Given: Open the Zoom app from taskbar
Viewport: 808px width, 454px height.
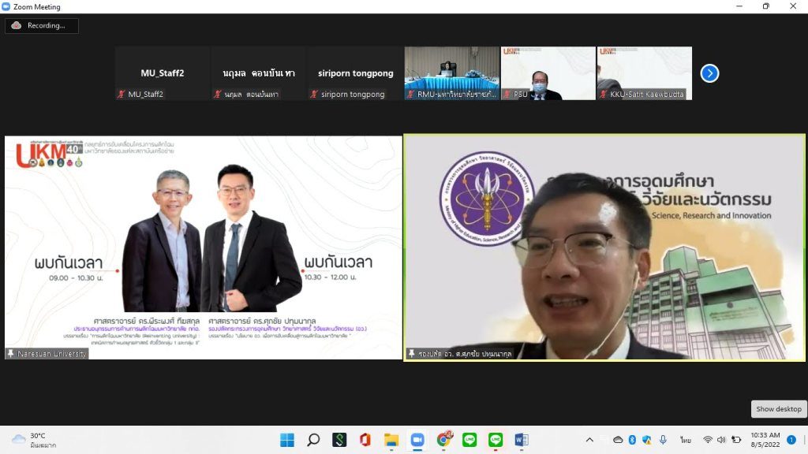Looking at the screenshot, I should 417,440.
